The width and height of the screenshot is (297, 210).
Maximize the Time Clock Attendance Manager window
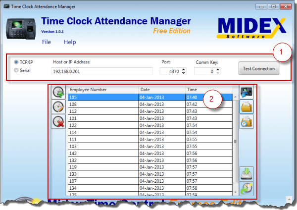pos(273,6)
